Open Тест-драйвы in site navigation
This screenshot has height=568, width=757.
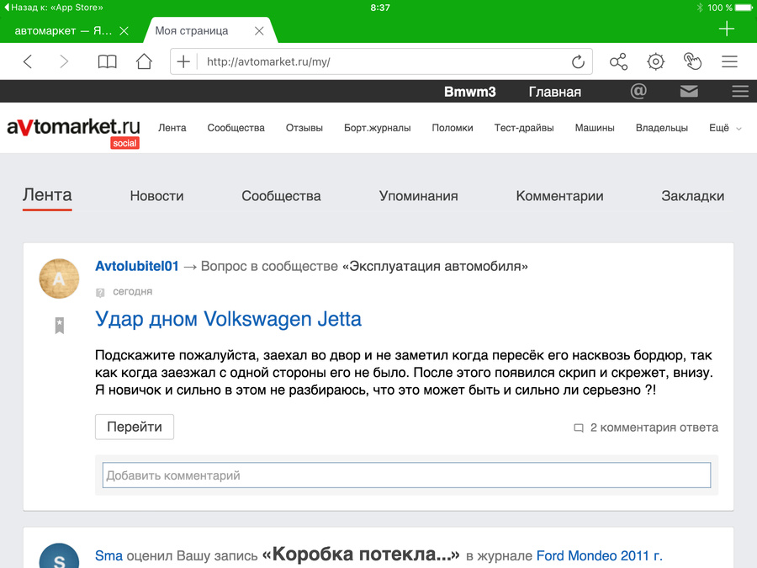click(x=524, y=128)
